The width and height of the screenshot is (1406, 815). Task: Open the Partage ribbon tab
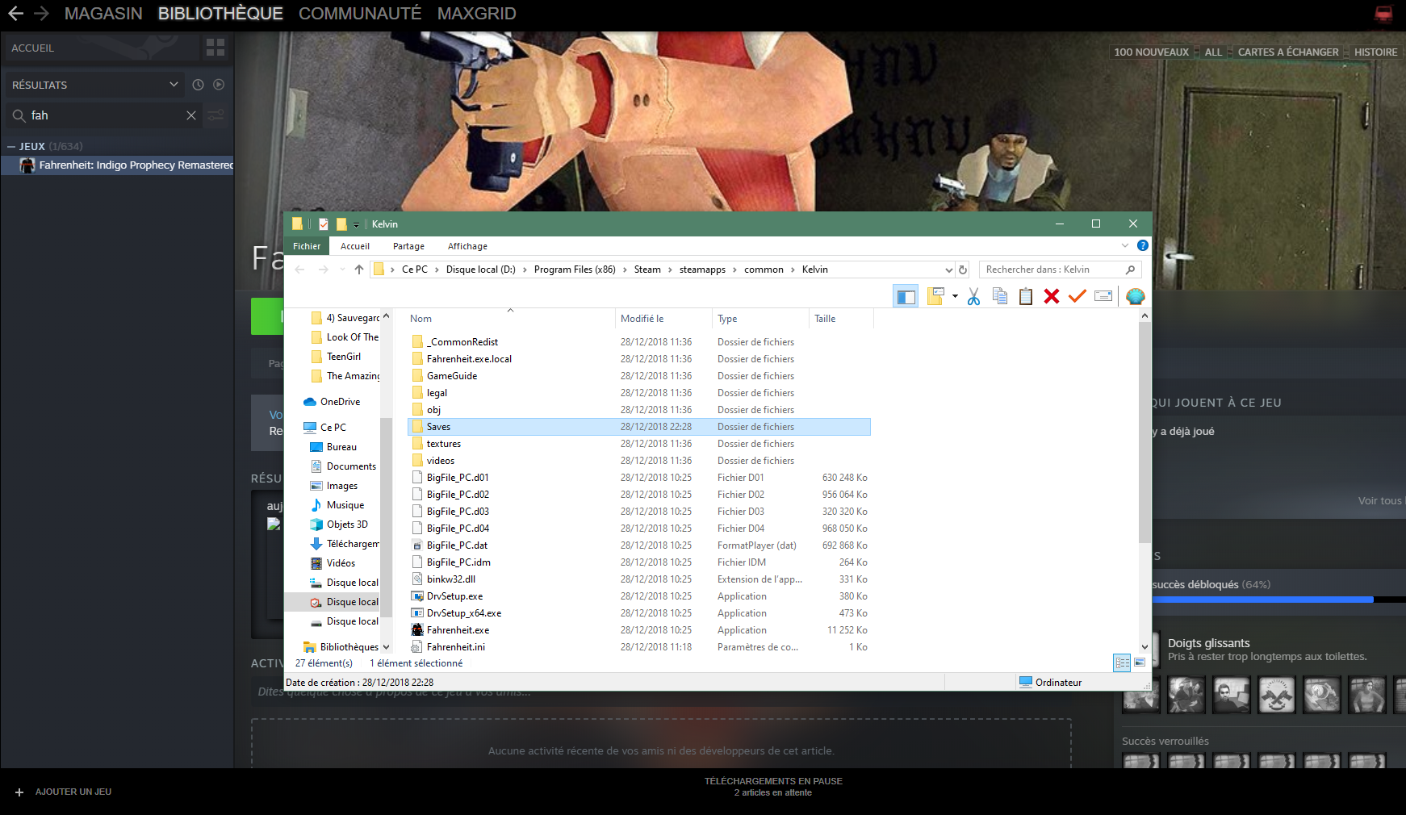tap(408, 246)
